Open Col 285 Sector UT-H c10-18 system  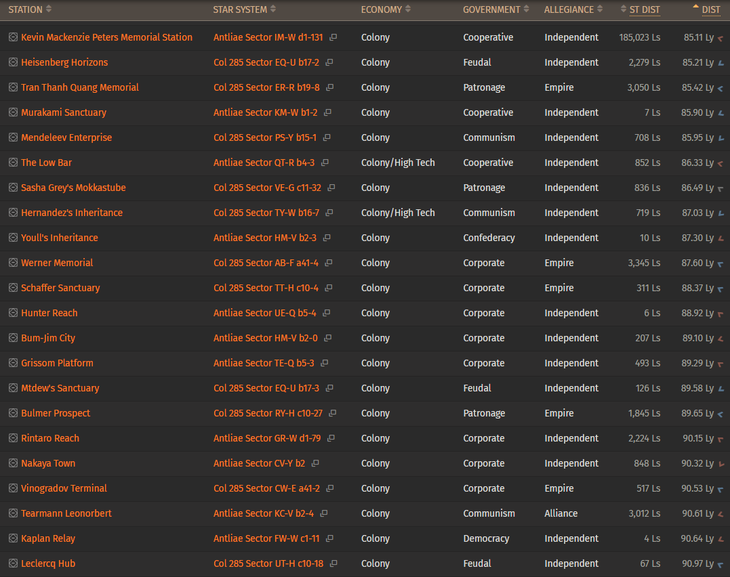click(x=268, y=563)
